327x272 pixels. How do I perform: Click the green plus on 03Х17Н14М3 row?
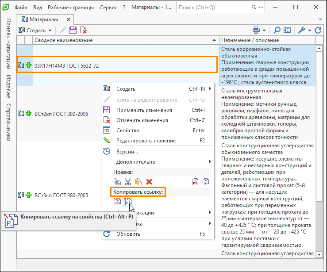click(x=29, y=65)
